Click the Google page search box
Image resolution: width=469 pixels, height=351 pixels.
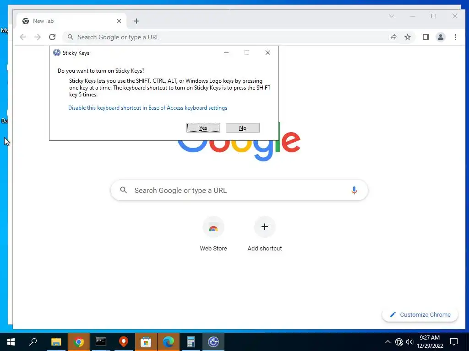point(239,190)
